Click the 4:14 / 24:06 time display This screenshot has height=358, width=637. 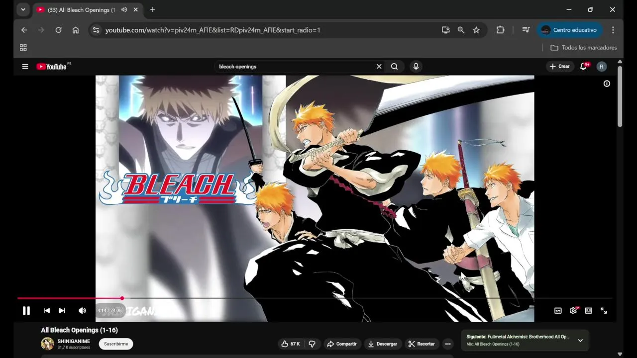click(x=109, y=311)
